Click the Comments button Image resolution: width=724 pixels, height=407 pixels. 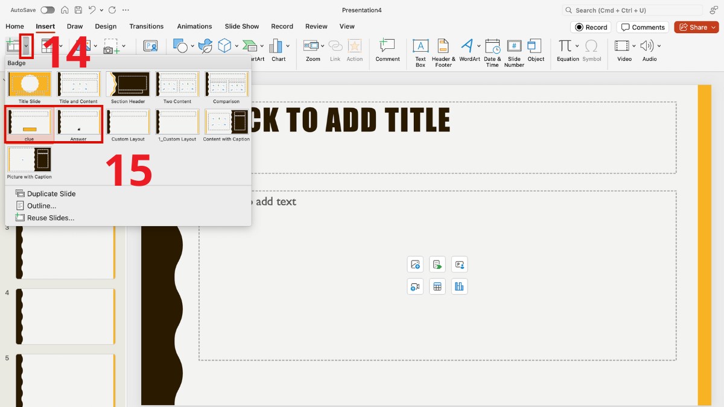[x=643, y=27]
